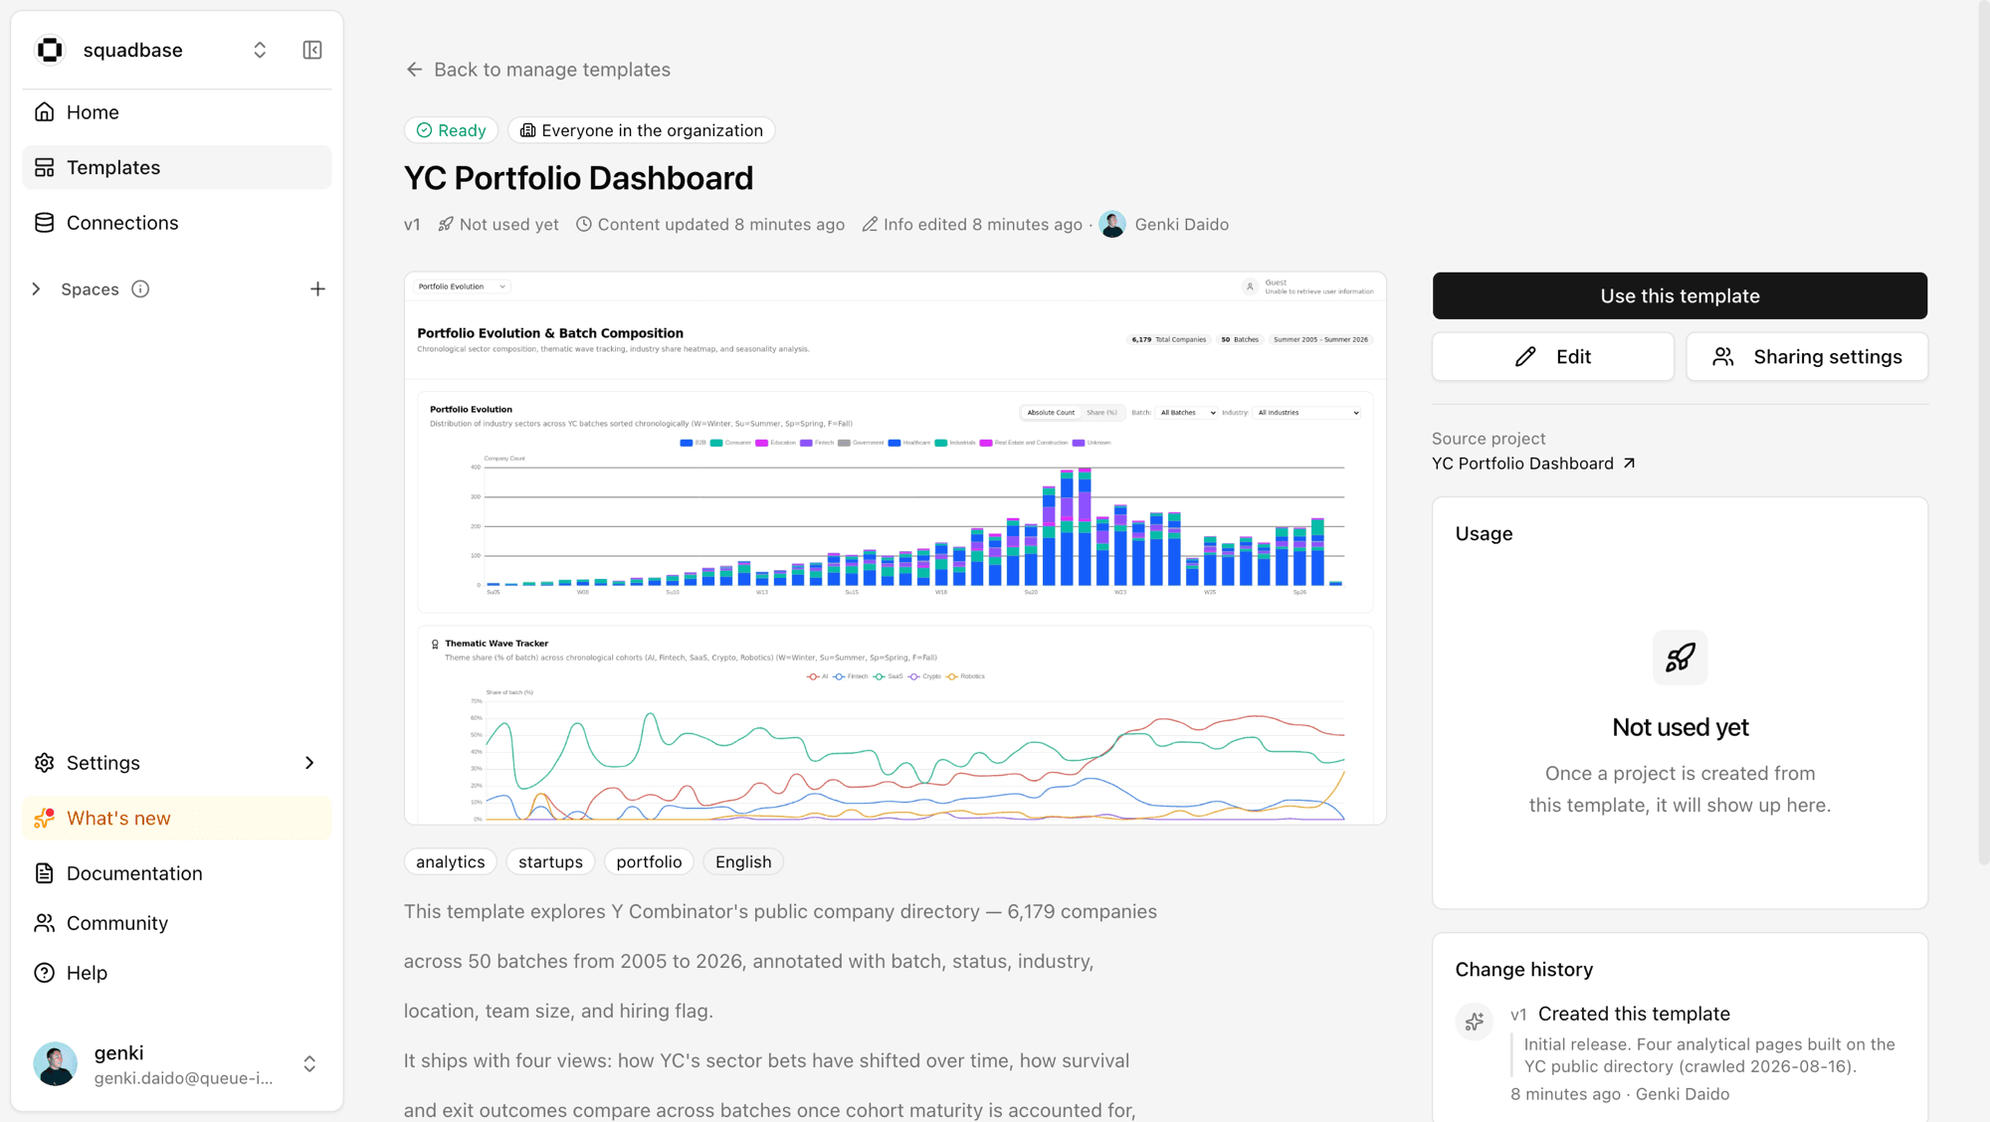Open What's new
The image size is (1990, 1122).
pos(176,819)
